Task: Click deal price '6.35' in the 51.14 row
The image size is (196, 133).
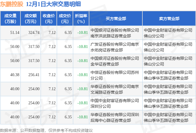Action: pos(68,33)
